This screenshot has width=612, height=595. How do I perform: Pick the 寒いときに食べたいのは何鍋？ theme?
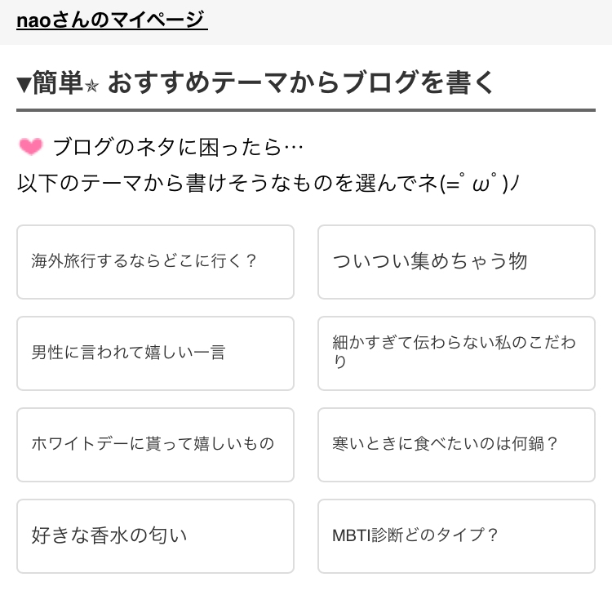point(456,445)
